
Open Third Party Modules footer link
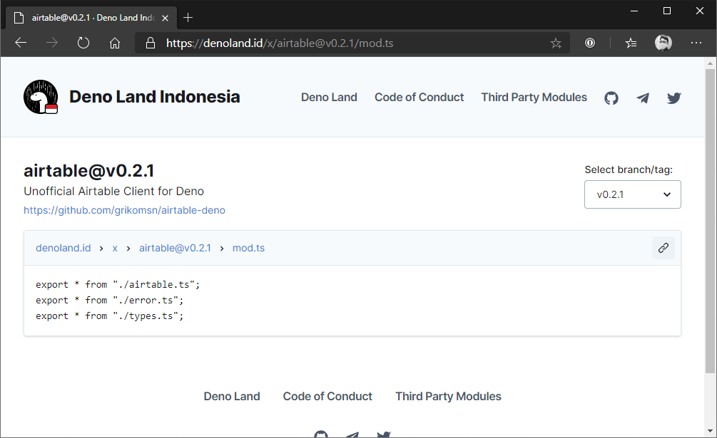448,396
